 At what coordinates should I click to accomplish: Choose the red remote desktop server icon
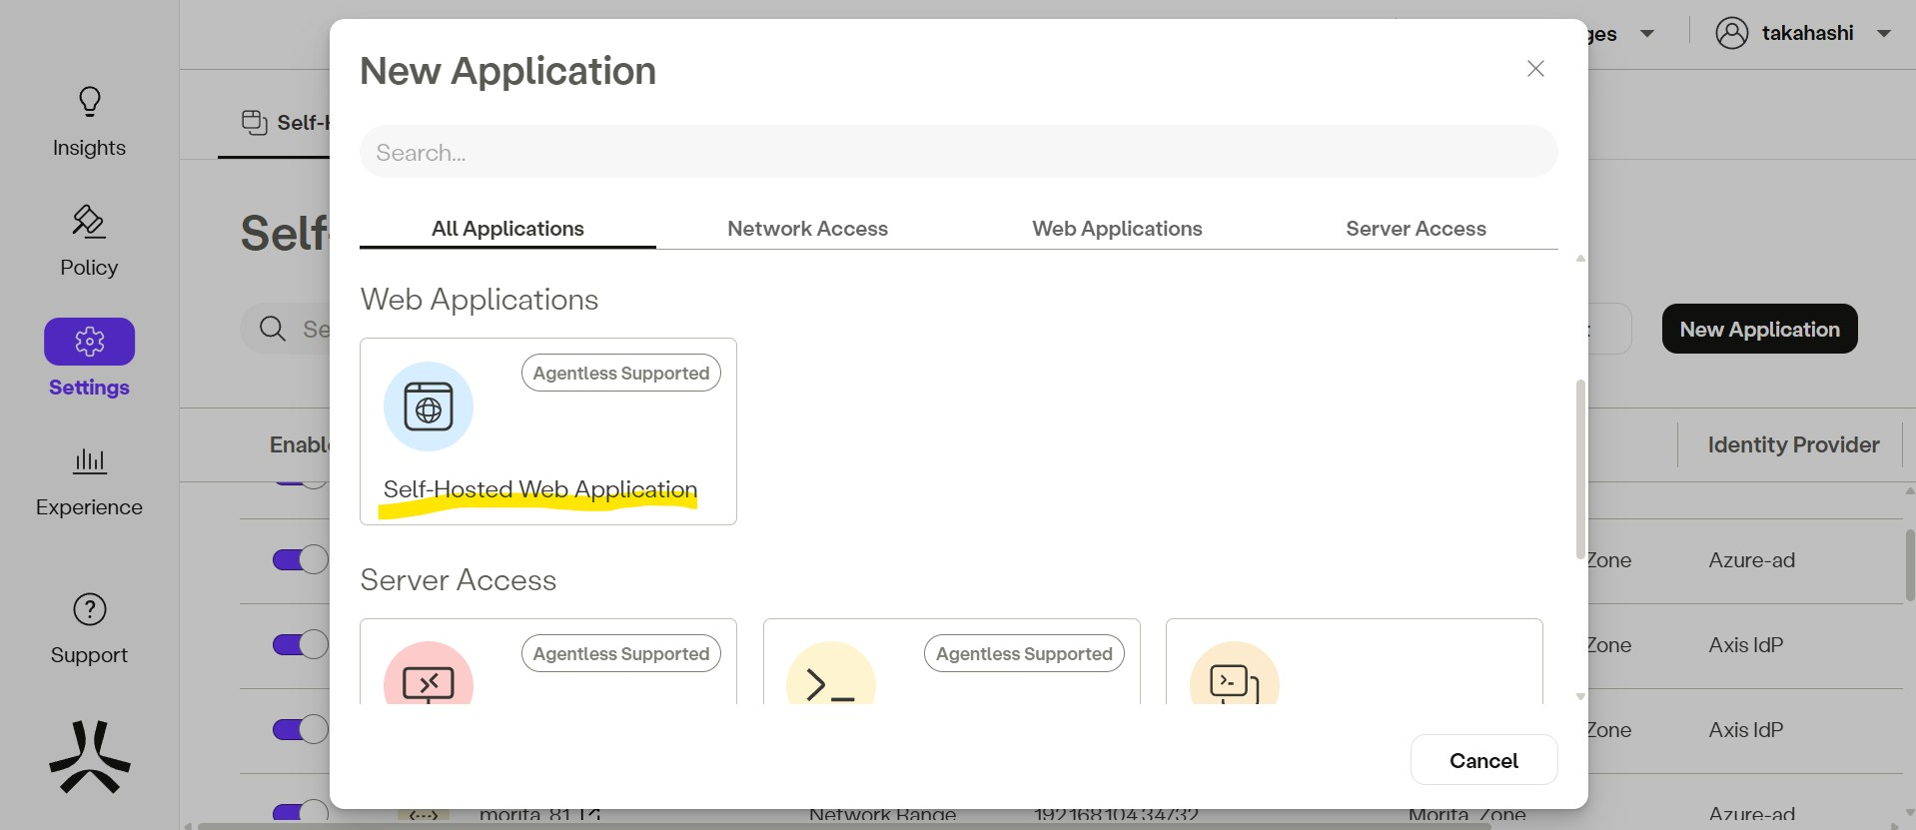point(429,679)
